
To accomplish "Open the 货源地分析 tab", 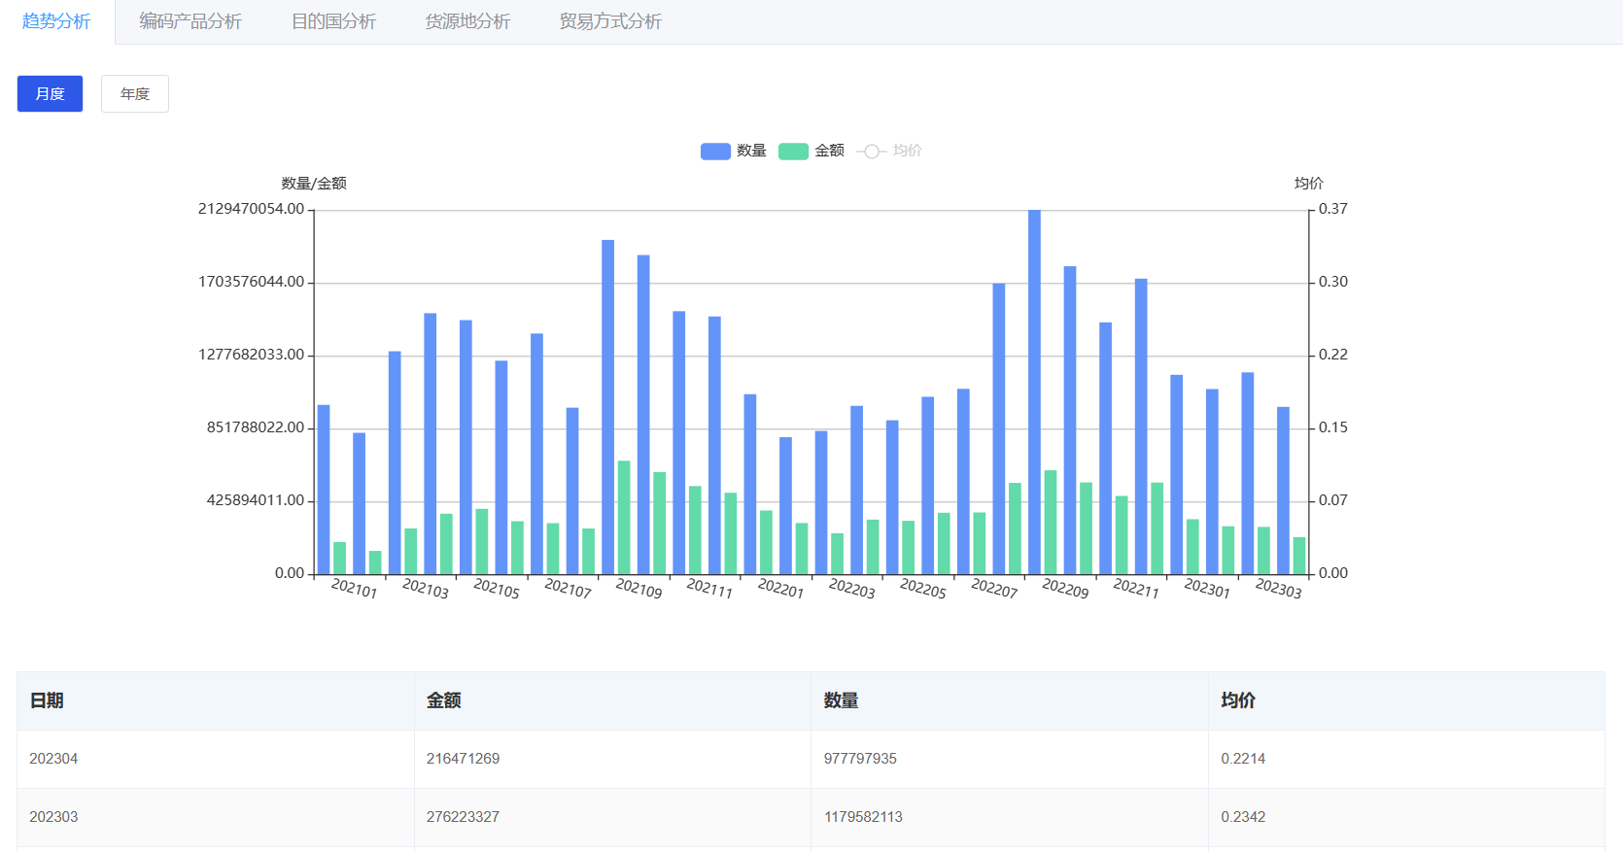I will [467, 21].
